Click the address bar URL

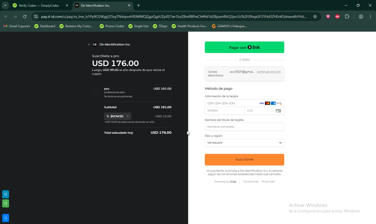(174, 16)
